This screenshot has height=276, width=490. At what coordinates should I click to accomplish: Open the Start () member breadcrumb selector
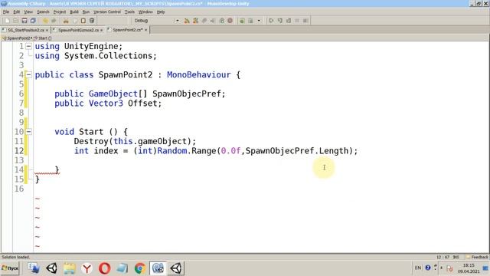point(43,38)
